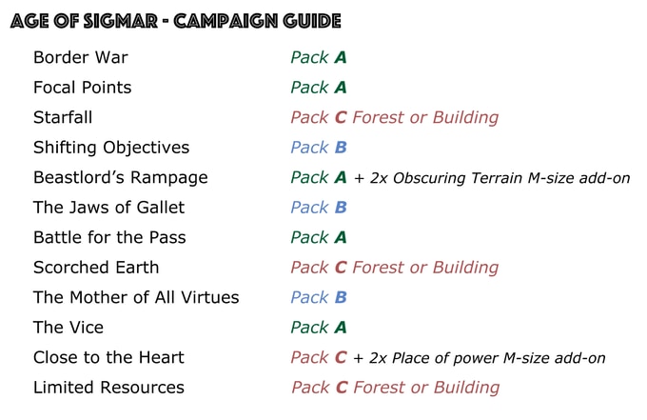The height and width of the screenshot is (420, 647).
Task: Click Pack B beside The Jaws of Gallet
Action: coord(319,208)
